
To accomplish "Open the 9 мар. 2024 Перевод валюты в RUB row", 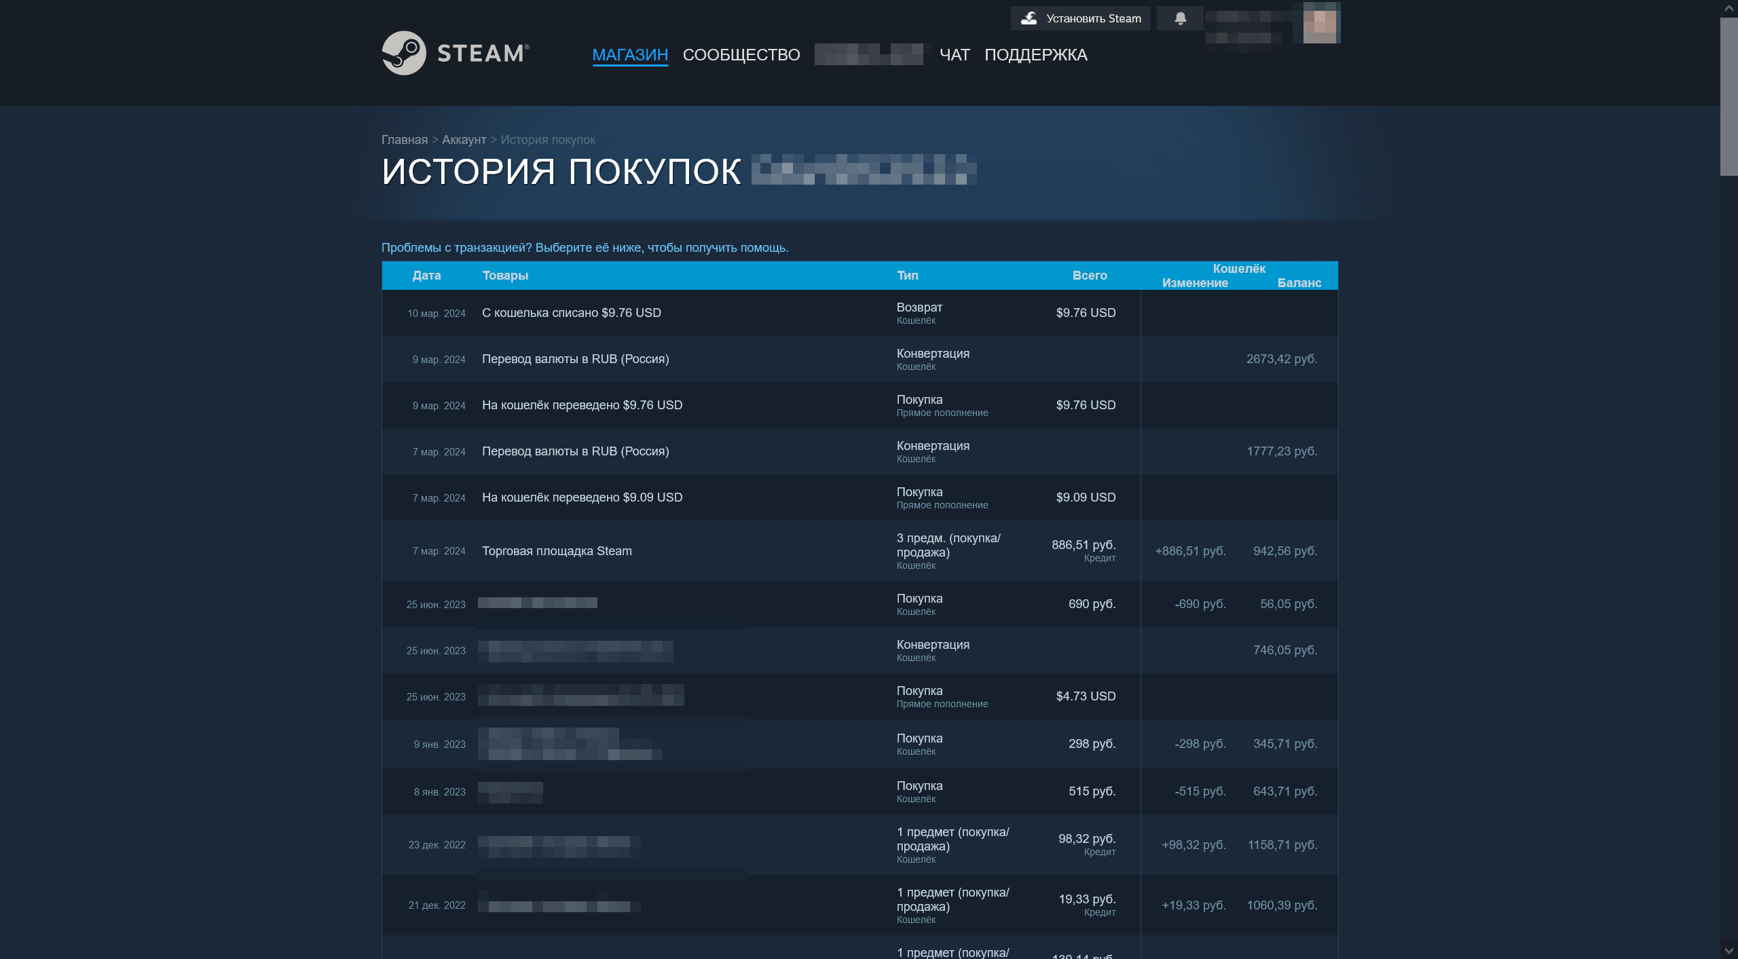I will [859, 359].
